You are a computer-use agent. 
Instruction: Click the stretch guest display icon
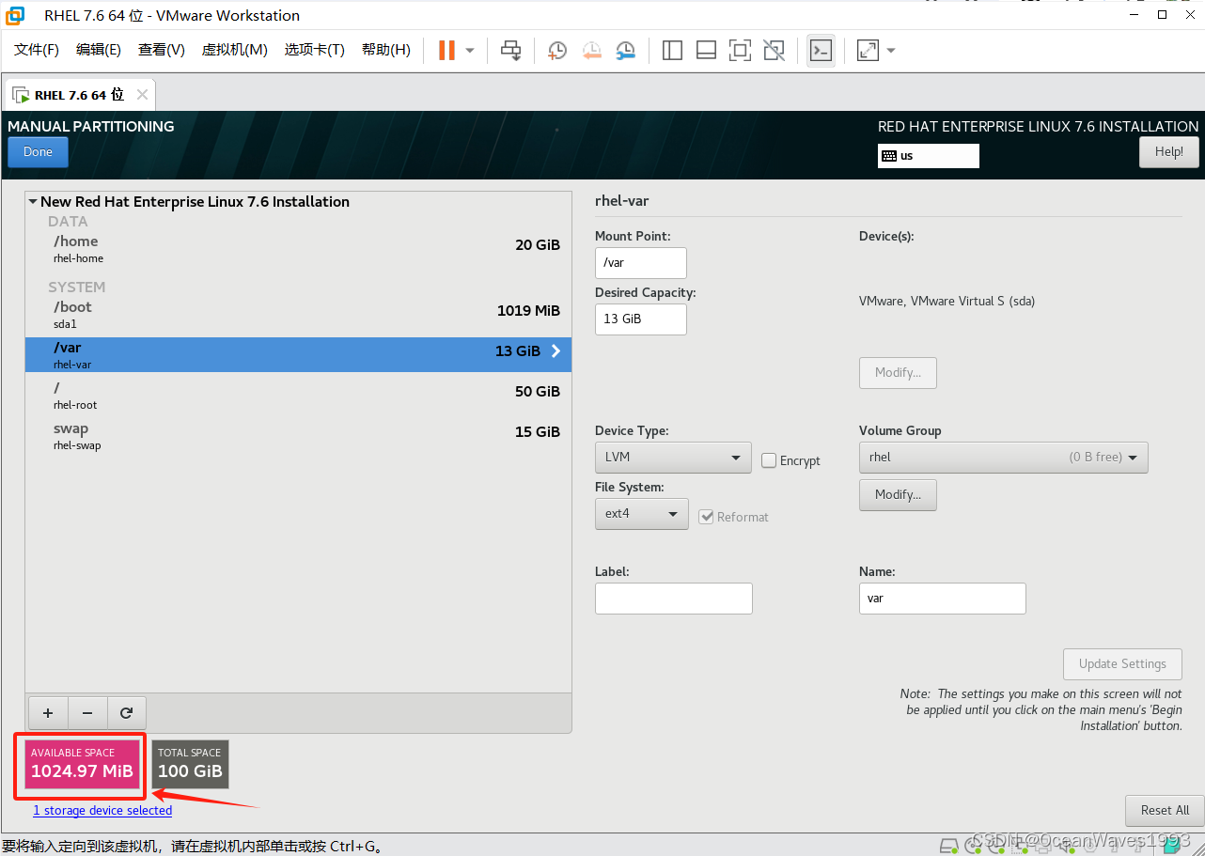(868, 50)
